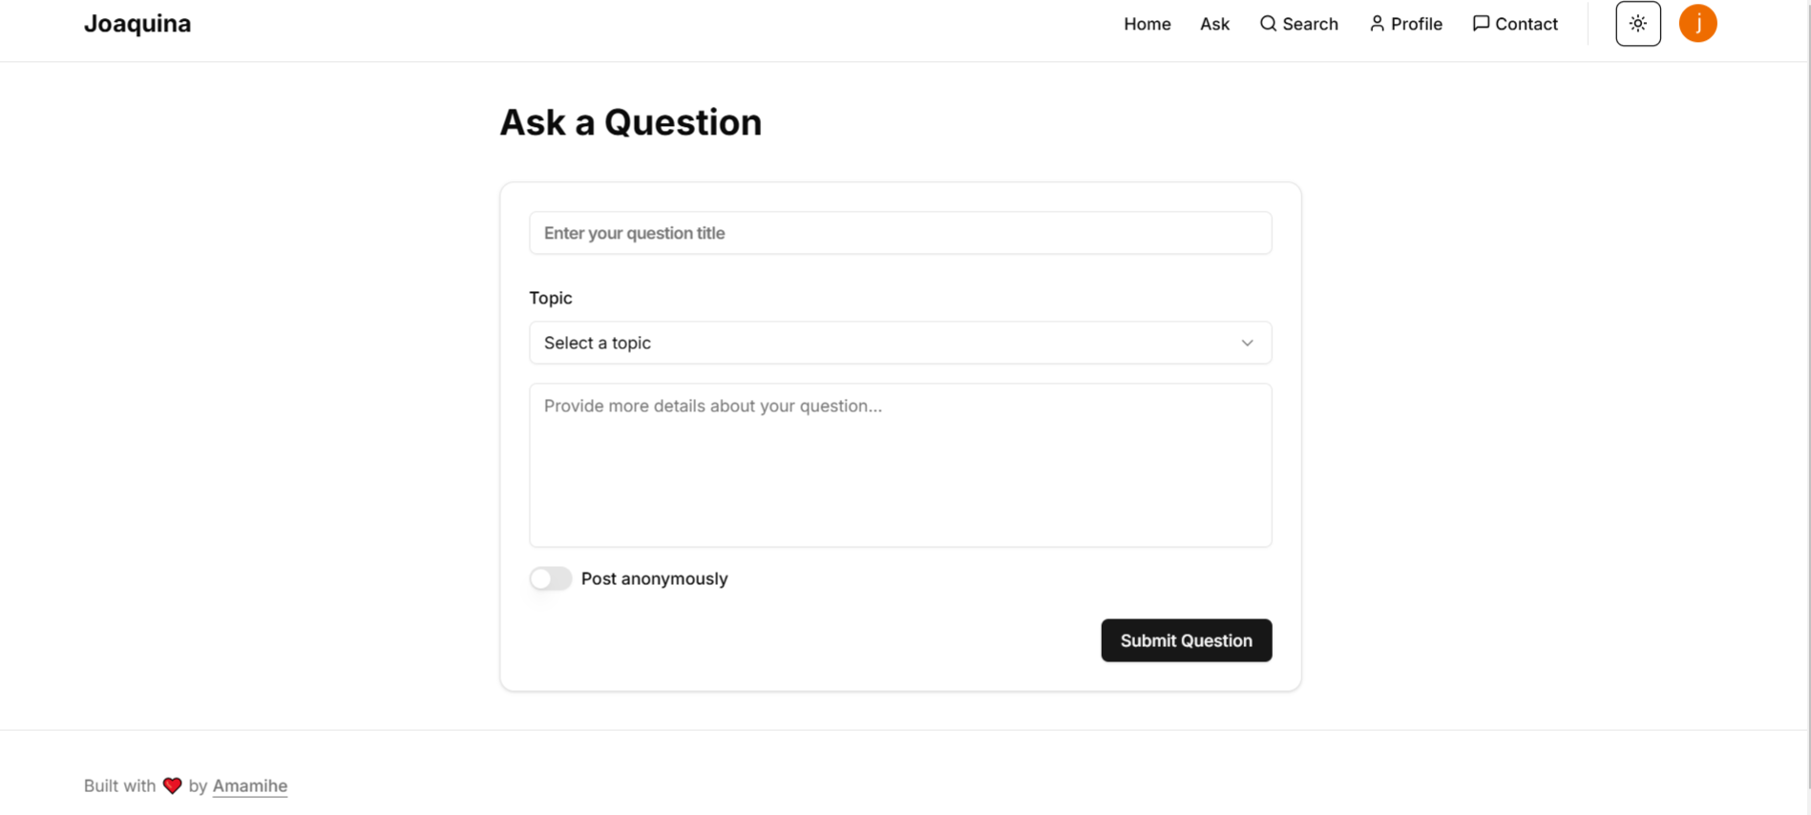Click into the question details textarea

pos(900,466)
